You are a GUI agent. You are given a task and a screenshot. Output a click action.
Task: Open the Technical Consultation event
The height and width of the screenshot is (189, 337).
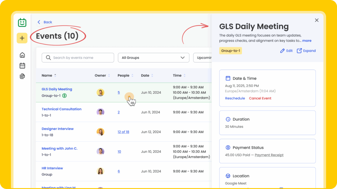tap(61, 109)
